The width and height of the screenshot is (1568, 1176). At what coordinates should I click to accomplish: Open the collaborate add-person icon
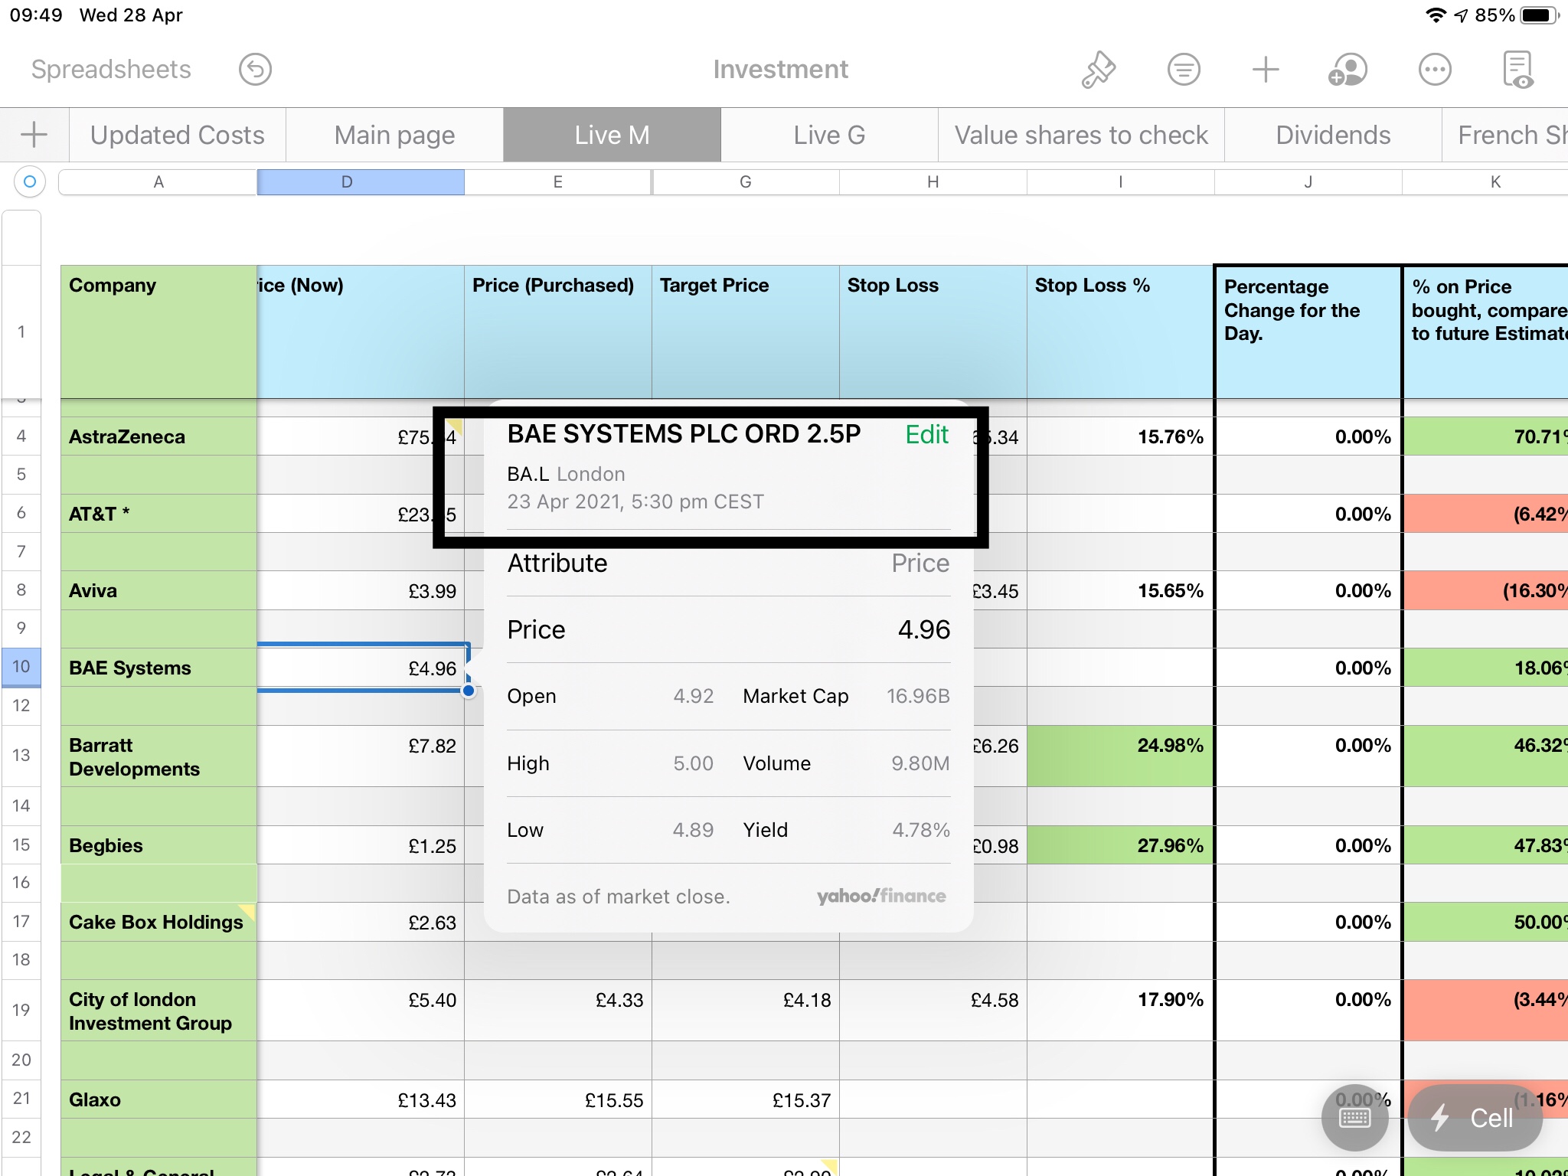(x=1347, y=70)
